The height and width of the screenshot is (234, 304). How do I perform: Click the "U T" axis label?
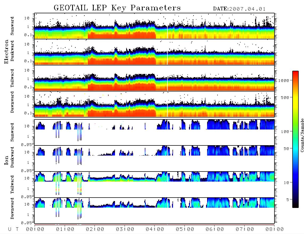coord(14,229)
